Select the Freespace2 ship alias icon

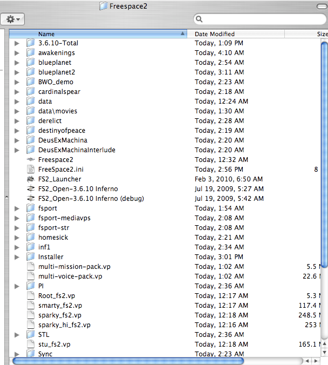click(31, 159)
